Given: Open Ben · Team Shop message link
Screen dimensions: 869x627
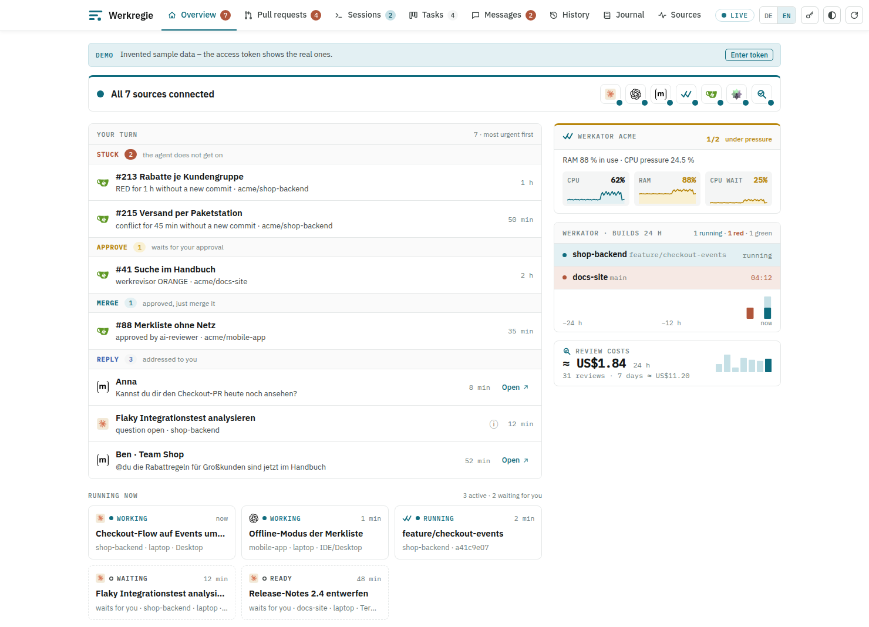Looking at the screenshot, I should (515, 460).
